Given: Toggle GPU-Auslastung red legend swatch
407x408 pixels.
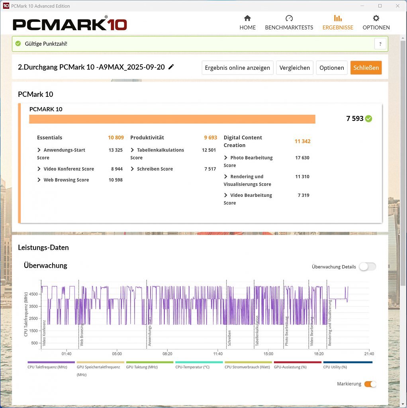Looking at the screenshot, I should click(x=297, y=362).
